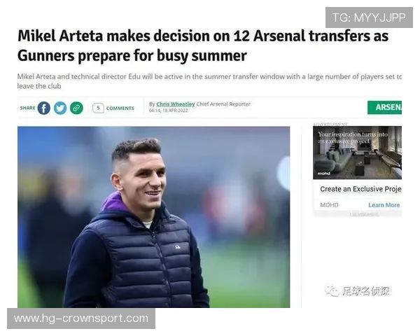Image resolution: width=420 pixels, height=336 pixels.
Task: Open the TG: MYYJJPP overlay banner
Action: 369,17
